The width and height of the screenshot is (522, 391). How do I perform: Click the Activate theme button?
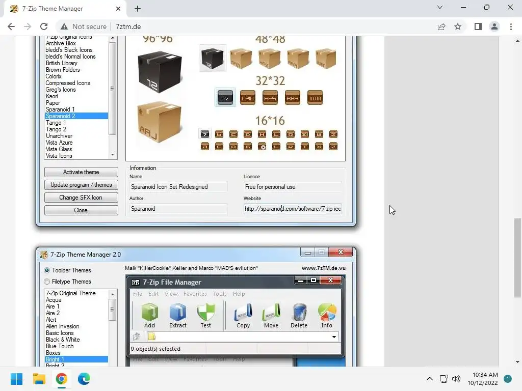[81, 172]
